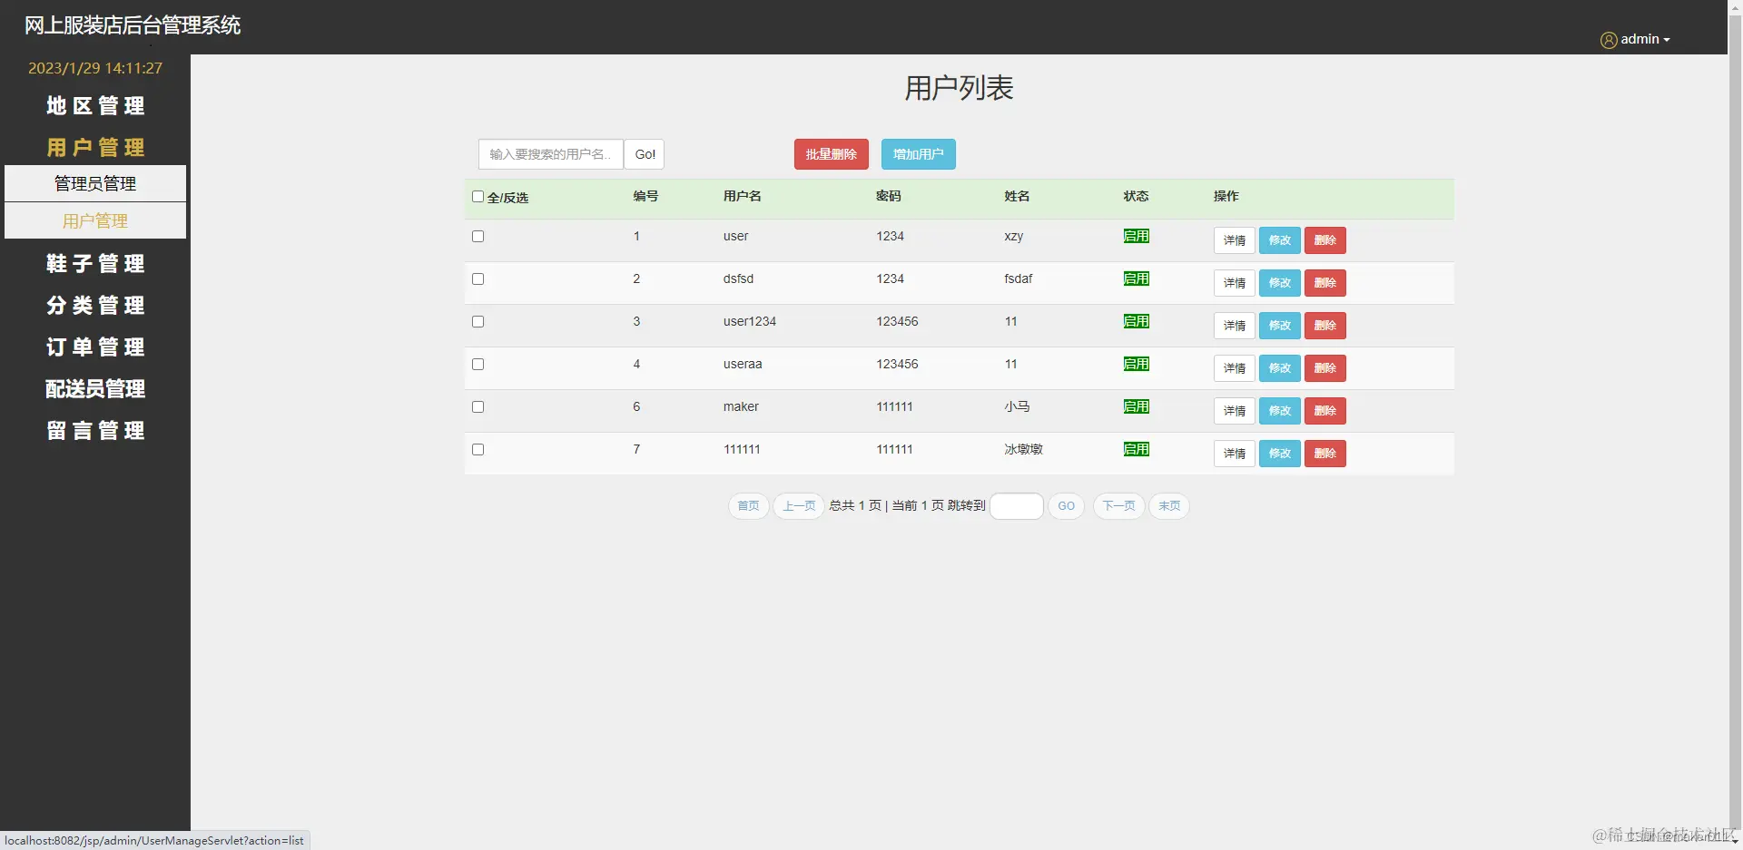The width and height of the screenshot is (1743, 850).
Task: Check the box for user row 1
Action: coord(478,236)
